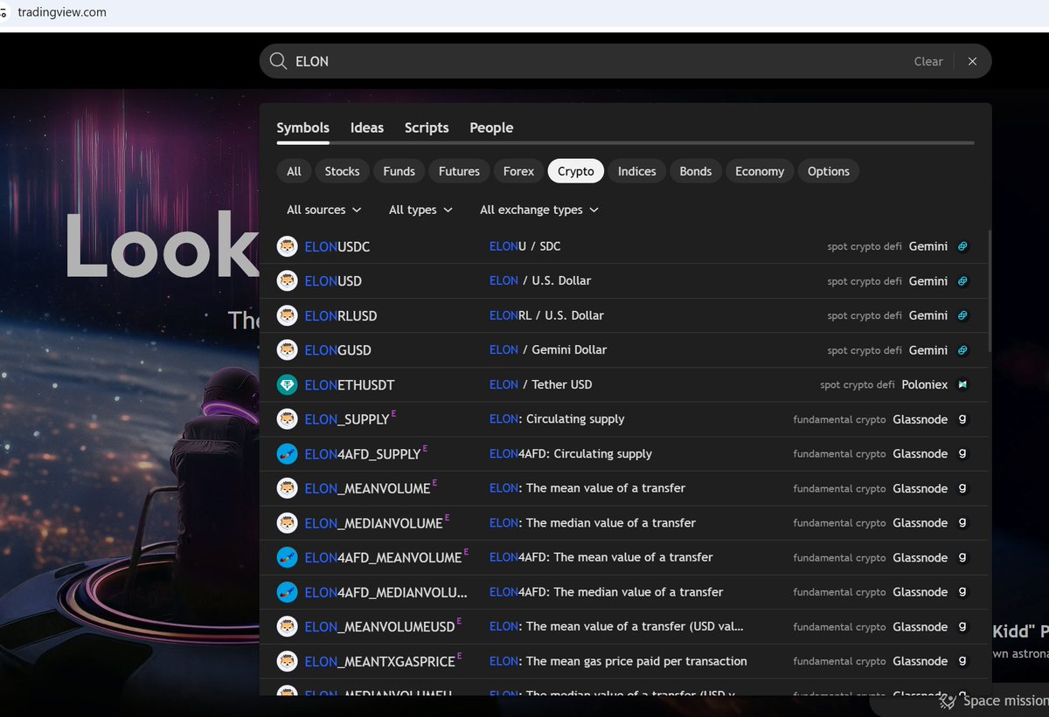Click Glassnode logo in ELON_MEANTXGASPRICE row
1049x717 pixels.
[962, 661]
